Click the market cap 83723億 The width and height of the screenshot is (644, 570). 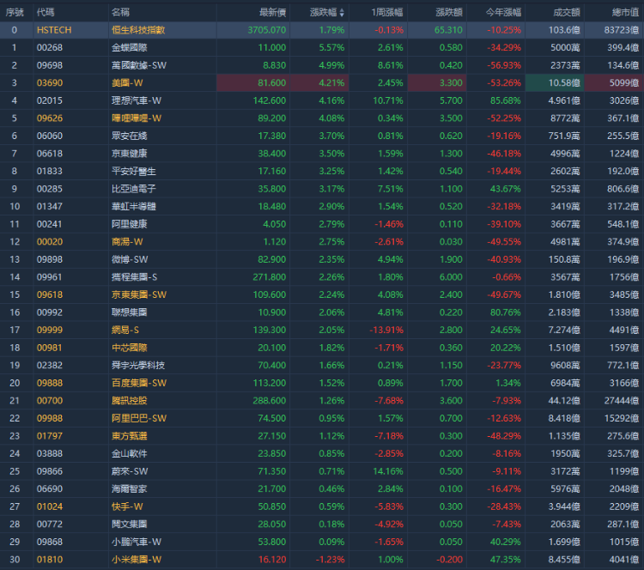point(622,30)
